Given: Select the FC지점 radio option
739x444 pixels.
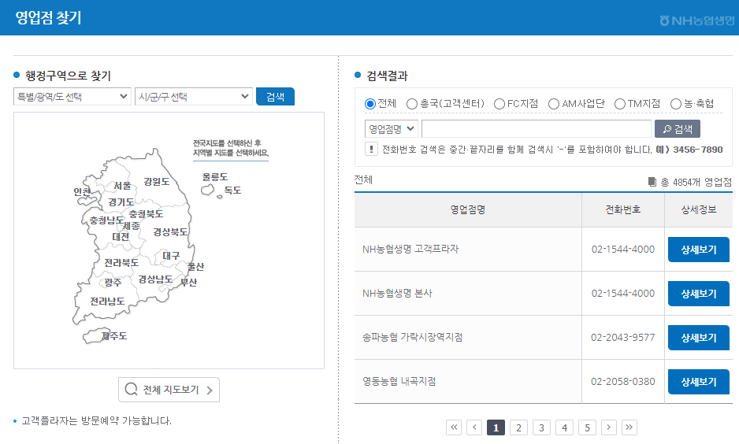Looking at the screenshot, I should tap(499, 104).
